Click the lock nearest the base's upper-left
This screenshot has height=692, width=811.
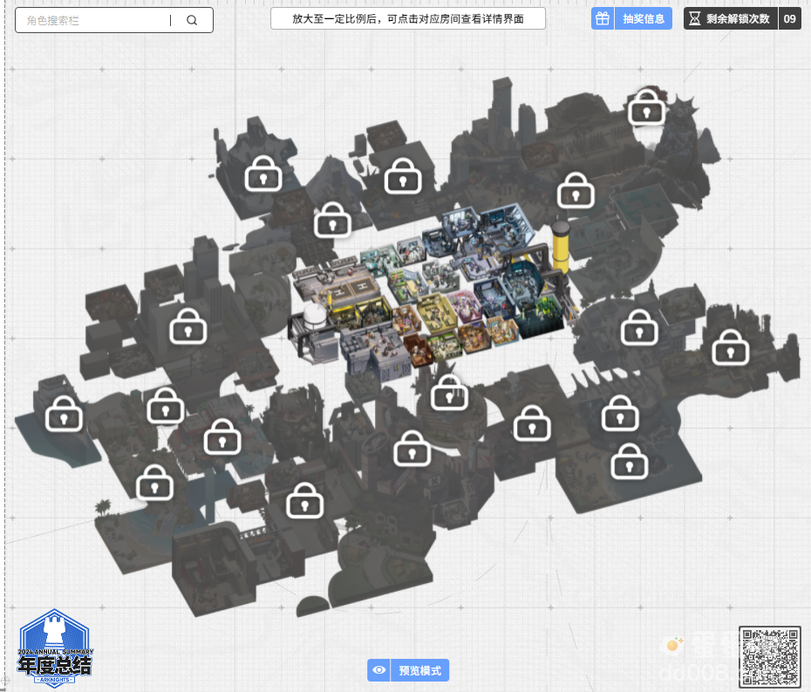tap(332, 220)
